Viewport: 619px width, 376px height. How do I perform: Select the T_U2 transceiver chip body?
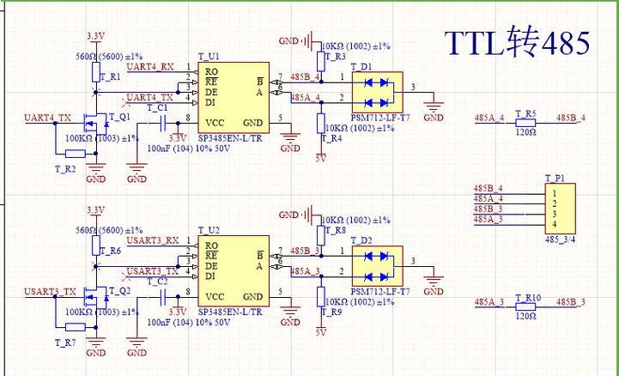pos(234,271)
